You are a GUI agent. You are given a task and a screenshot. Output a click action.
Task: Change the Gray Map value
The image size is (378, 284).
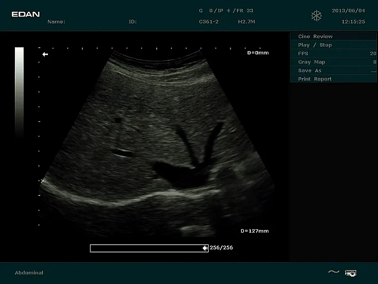(x=333, y=62)
